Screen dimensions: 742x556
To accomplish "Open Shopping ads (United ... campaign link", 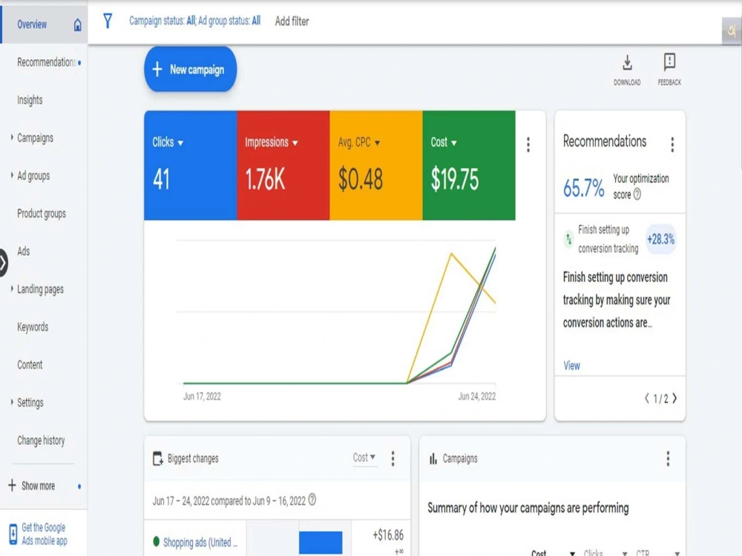I will (200, 543).
